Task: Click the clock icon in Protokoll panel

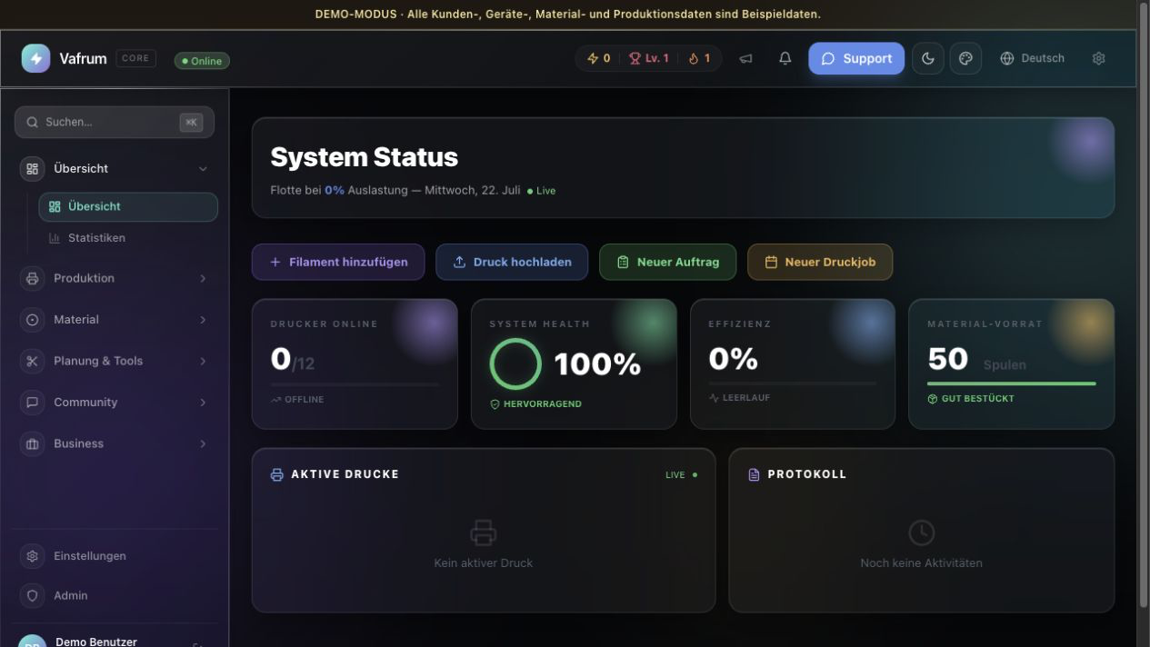Action: [921, 533]
